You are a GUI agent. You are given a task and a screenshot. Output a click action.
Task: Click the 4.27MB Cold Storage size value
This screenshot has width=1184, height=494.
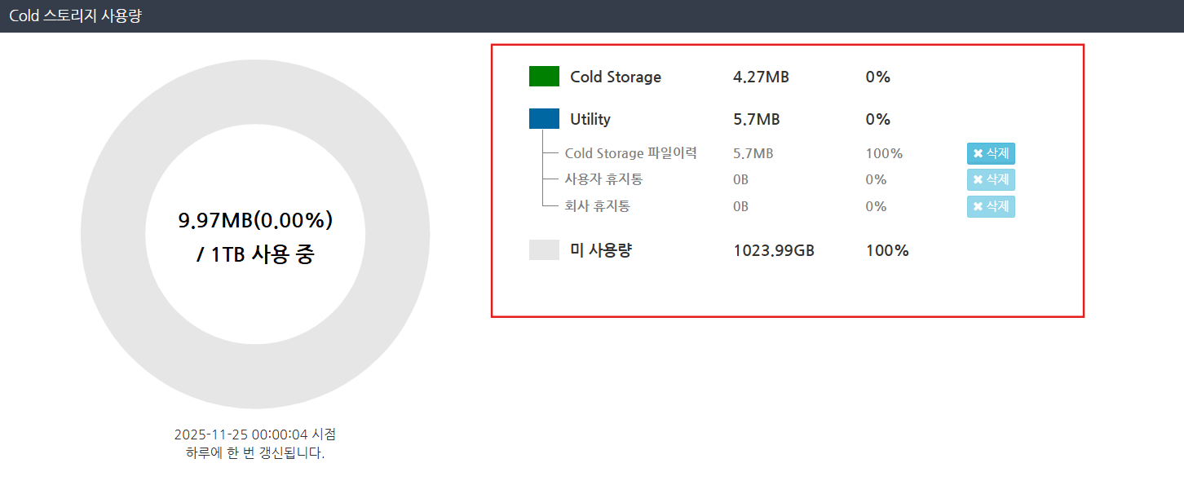coord(761,77)
